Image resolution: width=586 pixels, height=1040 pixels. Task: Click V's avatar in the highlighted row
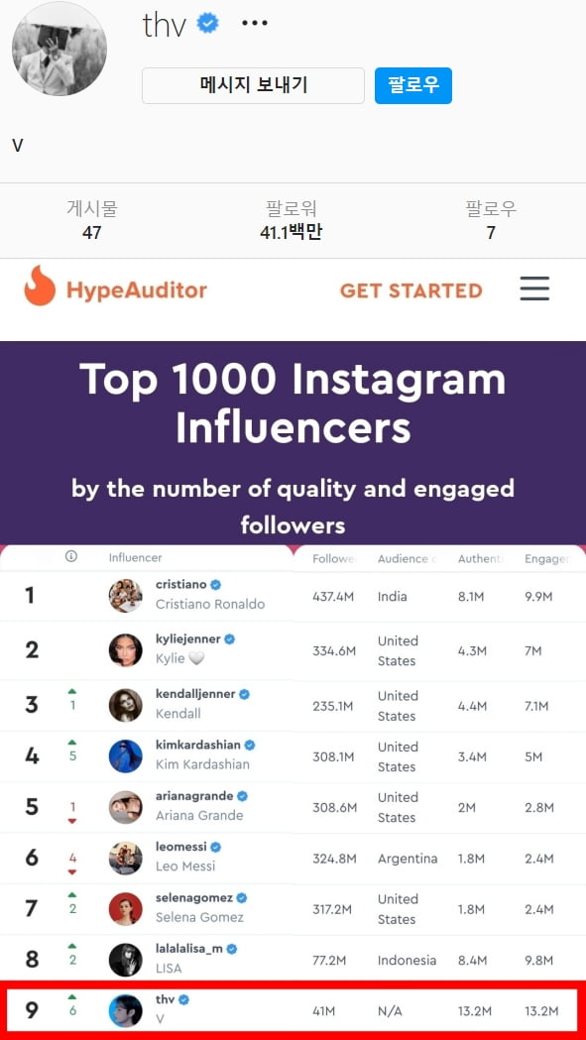[x=125, y=1011]
